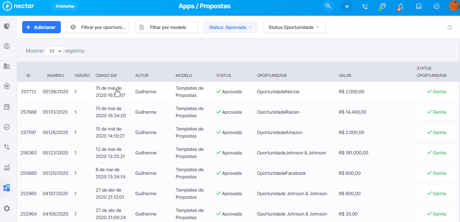The width and height of the screenshot is (460, 222).
Task: Open the companies building icon in sidebar
Action: [x=7, y=66]
